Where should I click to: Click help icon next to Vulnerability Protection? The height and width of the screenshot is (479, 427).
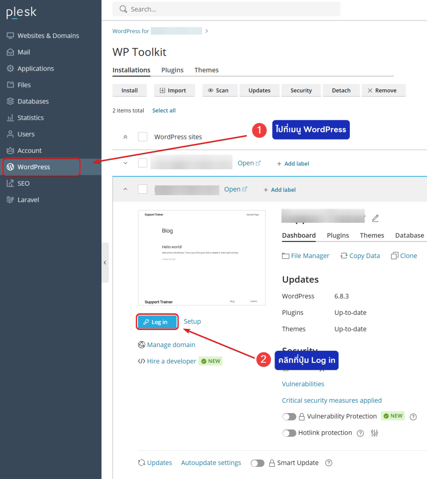(413, 417)
